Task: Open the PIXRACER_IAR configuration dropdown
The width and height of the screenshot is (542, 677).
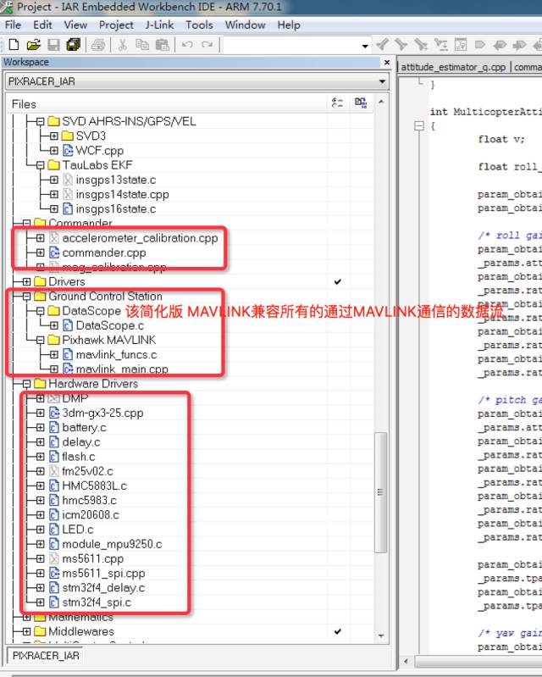Action: (382, 81)
